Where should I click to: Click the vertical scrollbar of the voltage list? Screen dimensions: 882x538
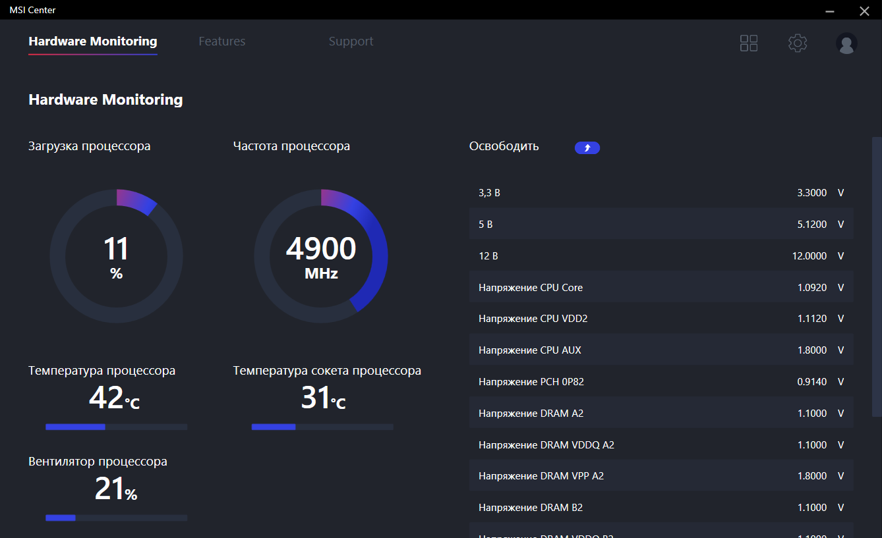click(x=877, y=277)
